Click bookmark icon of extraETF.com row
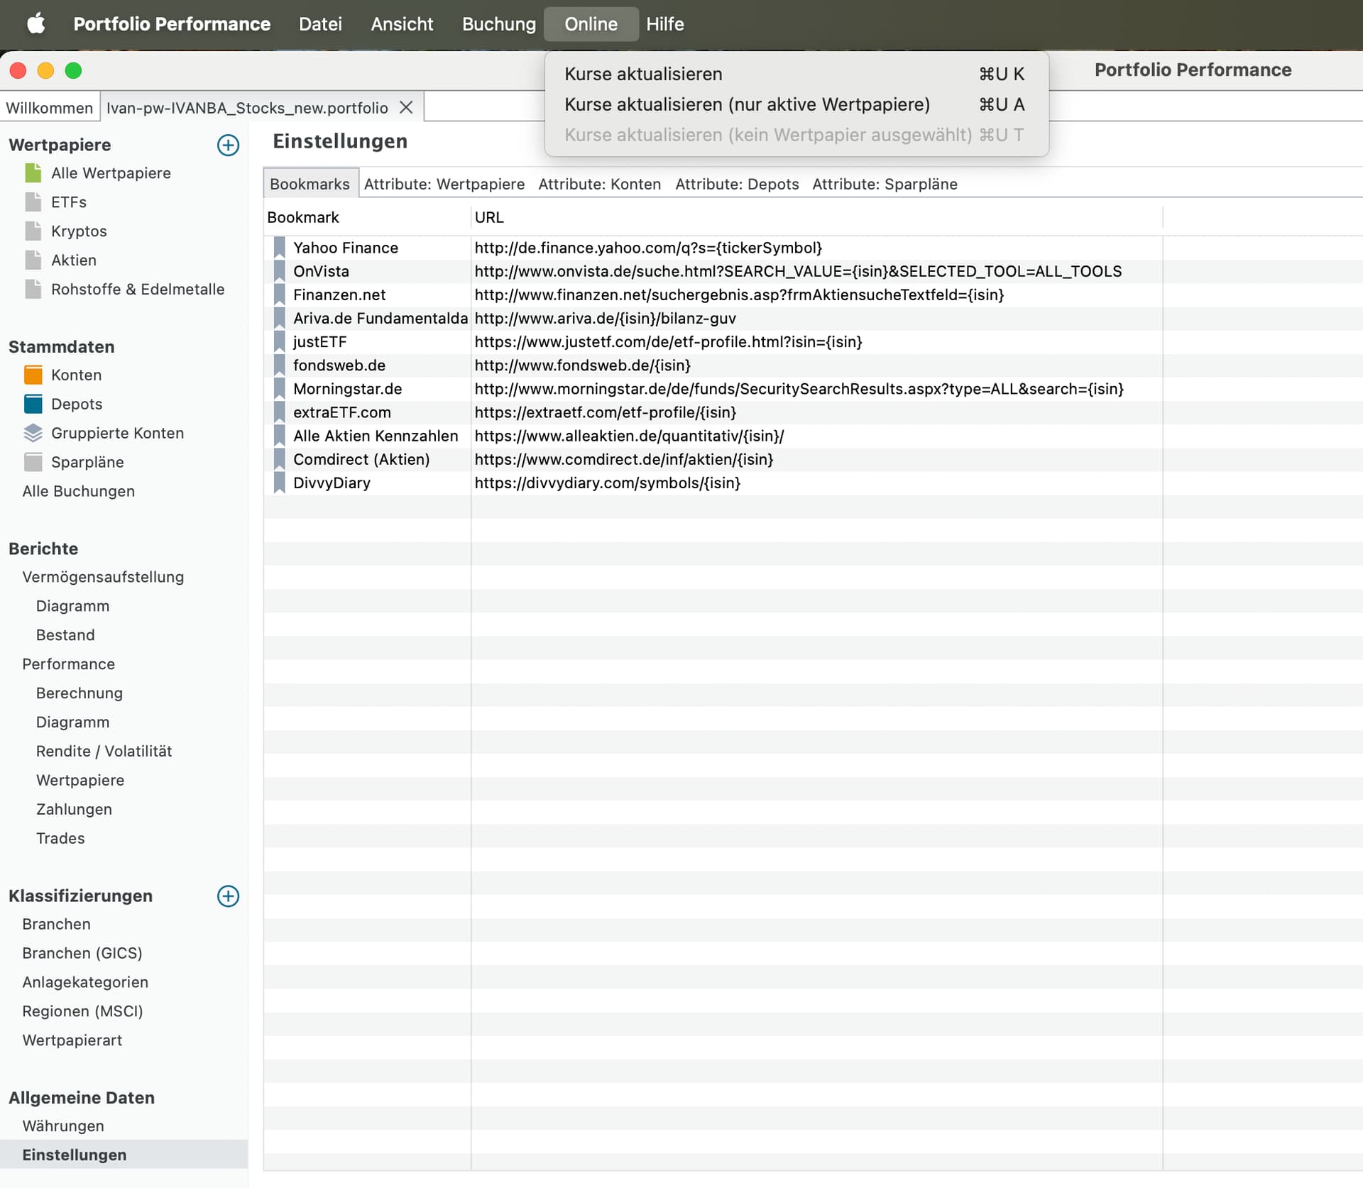 tap(279, 412)
